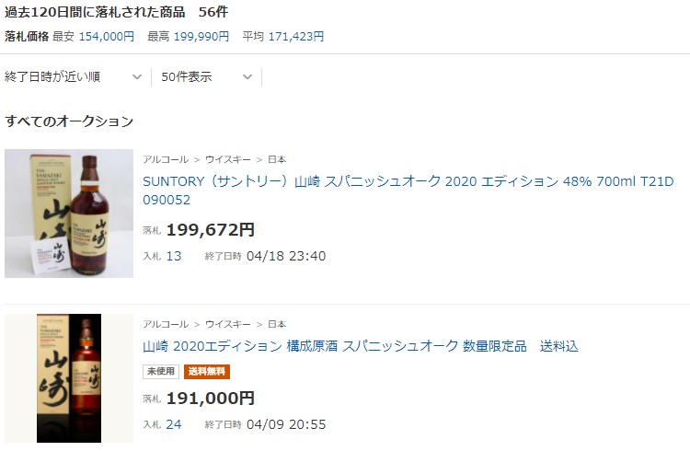Click the lowest price 154,000円
The width and height of the screenshot is (690, 451).
click(107, 37)
